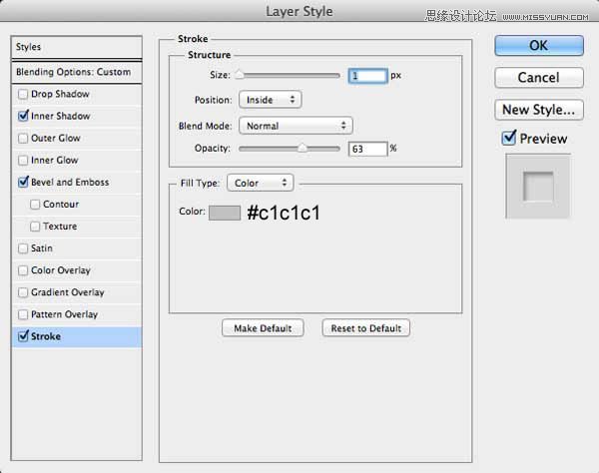
Task: Enable the Contour sub-option checkbox
Action: [36, 205]
